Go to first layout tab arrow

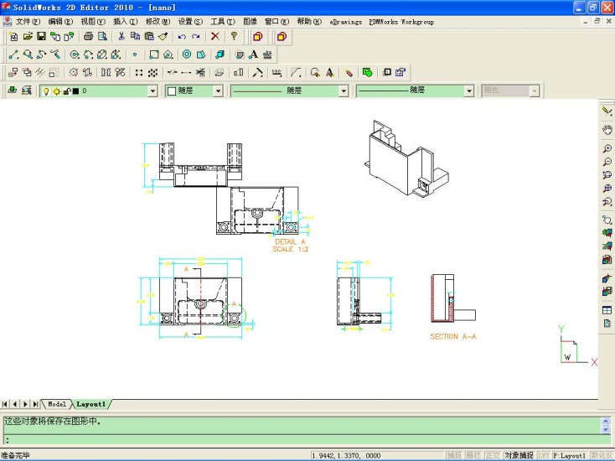pyautogui.click(x=5, y=404)
